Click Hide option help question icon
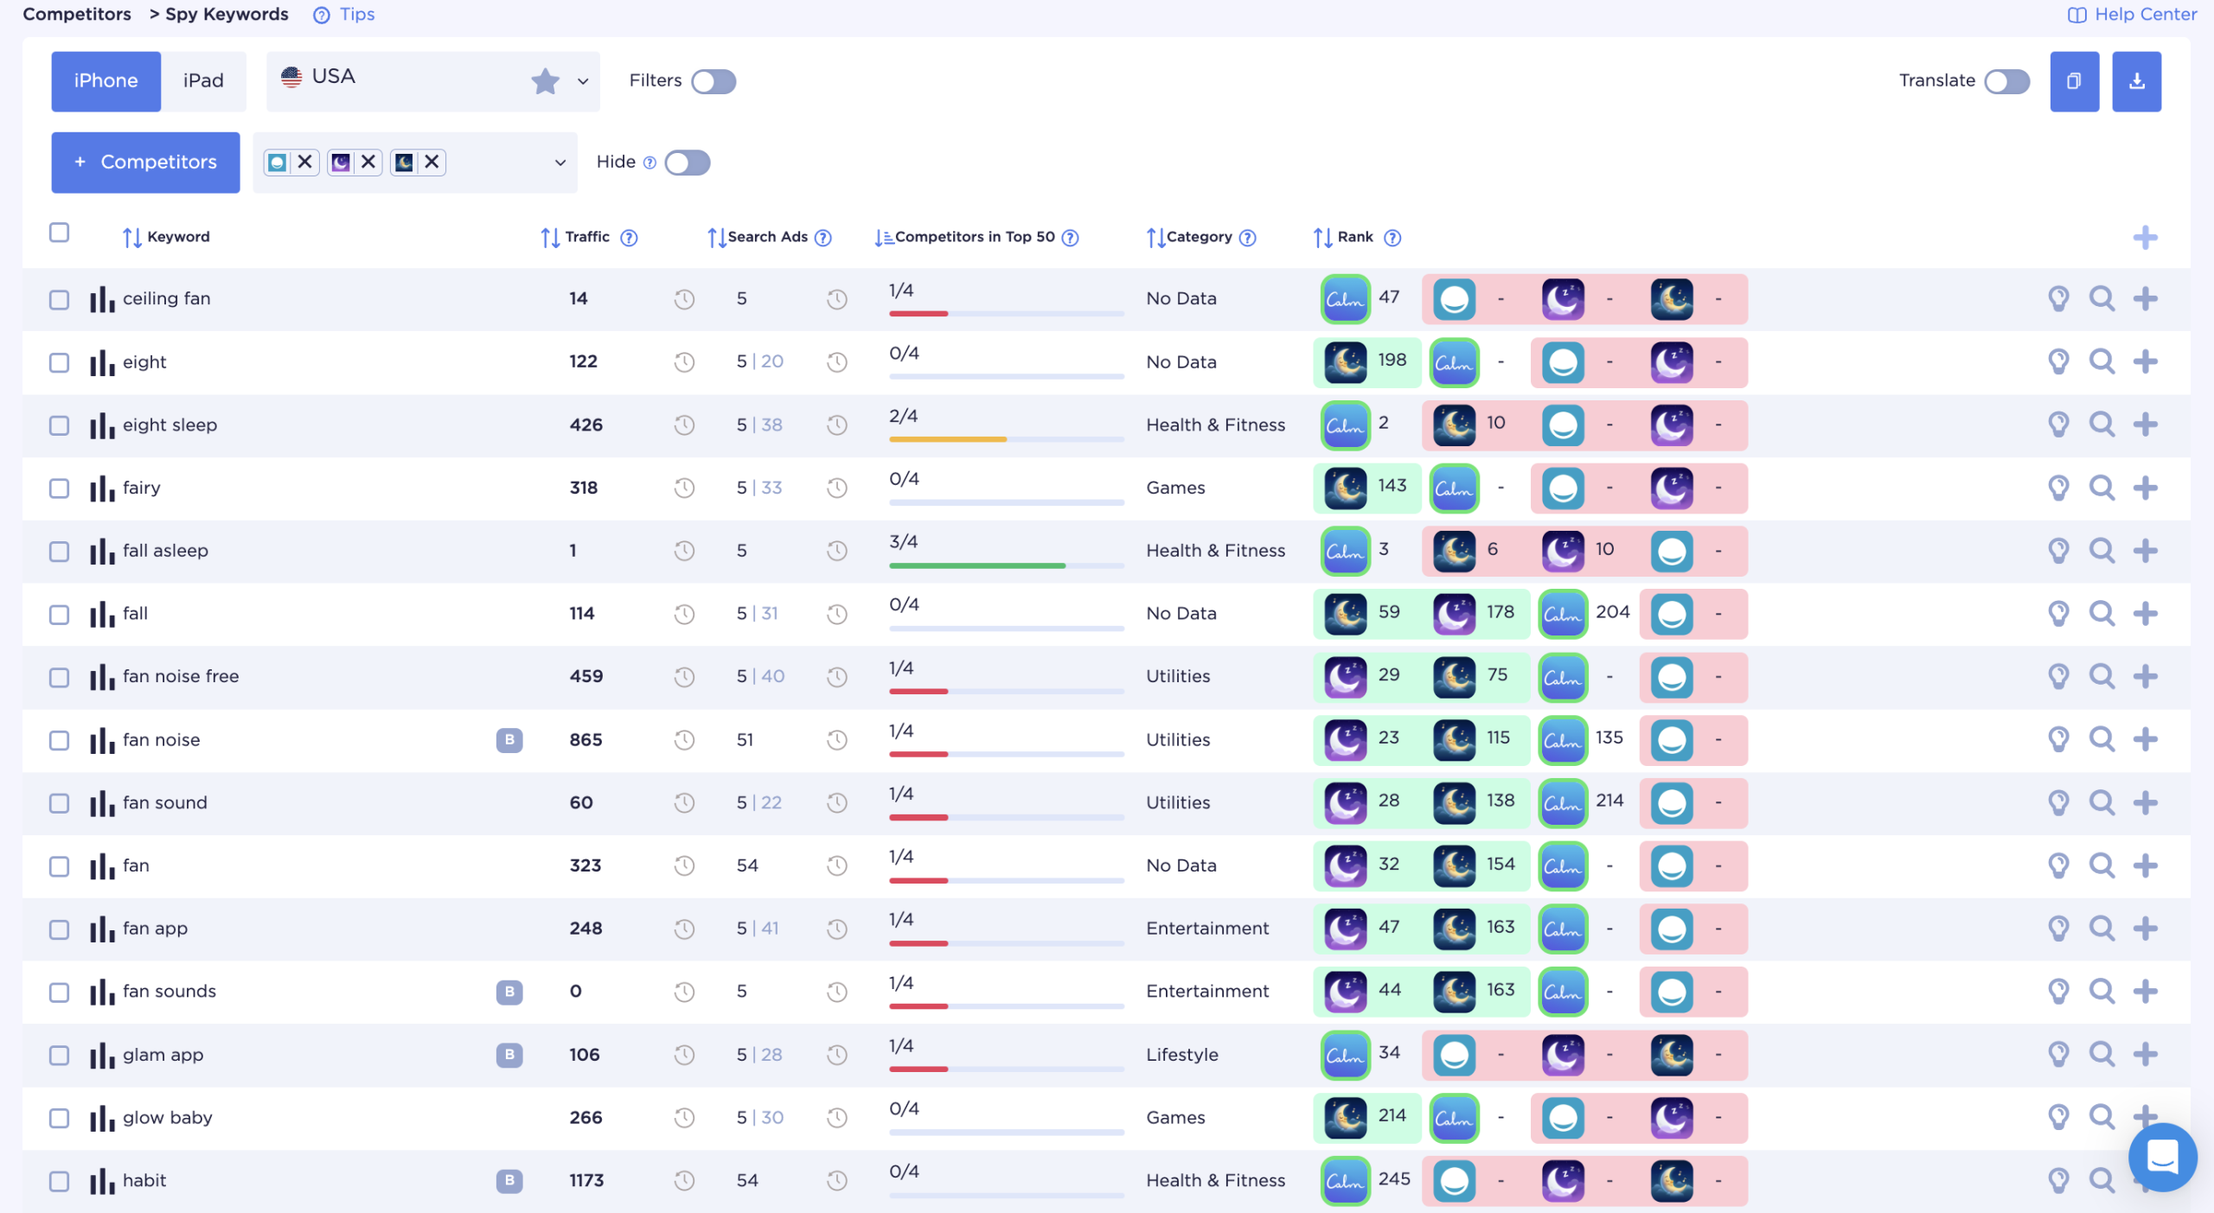This screenshot has height=1213, width=2214. pyautogui.click(x=650, y=163)
